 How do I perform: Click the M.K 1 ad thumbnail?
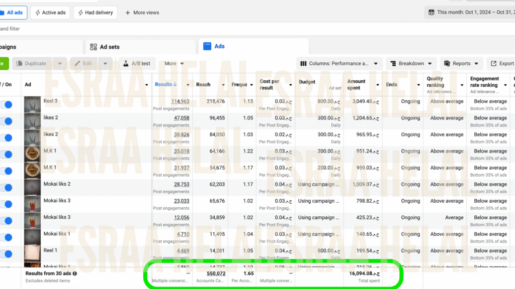(x=32, y=154)
